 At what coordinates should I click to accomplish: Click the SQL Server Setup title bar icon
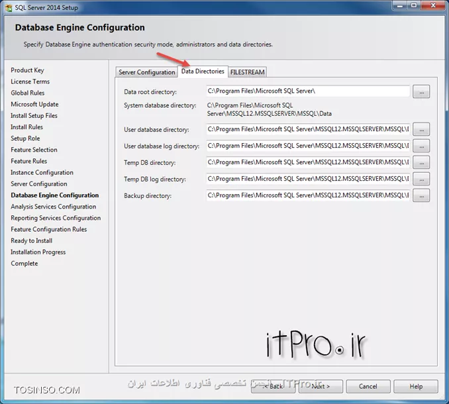point(9,8)
